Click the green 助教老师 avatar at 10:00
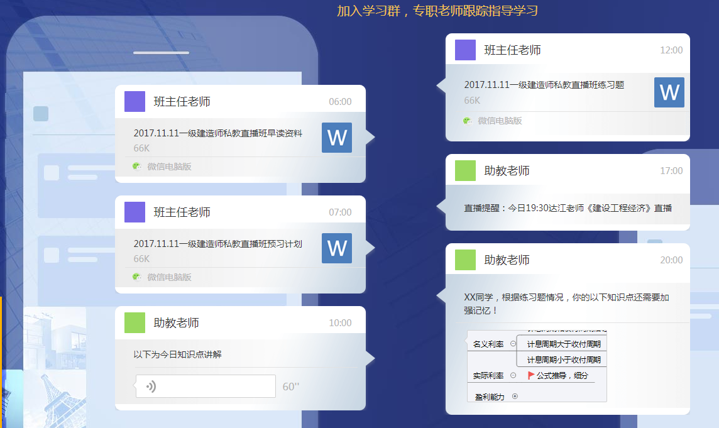The height and width of the screenshot is (428, 719). pos(134,323)
